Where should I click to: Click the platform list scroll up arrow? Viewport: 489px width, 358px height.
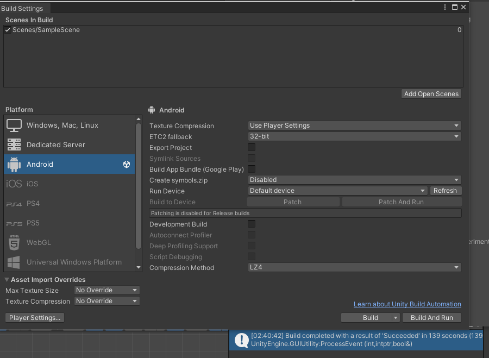click(x=139, y=119)
